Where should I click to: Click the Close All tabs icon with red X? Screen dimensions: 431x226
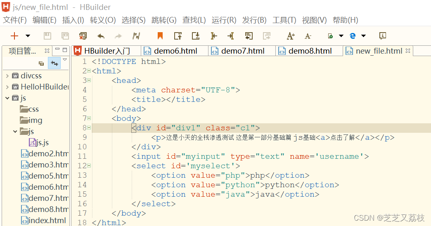point(83,36)
